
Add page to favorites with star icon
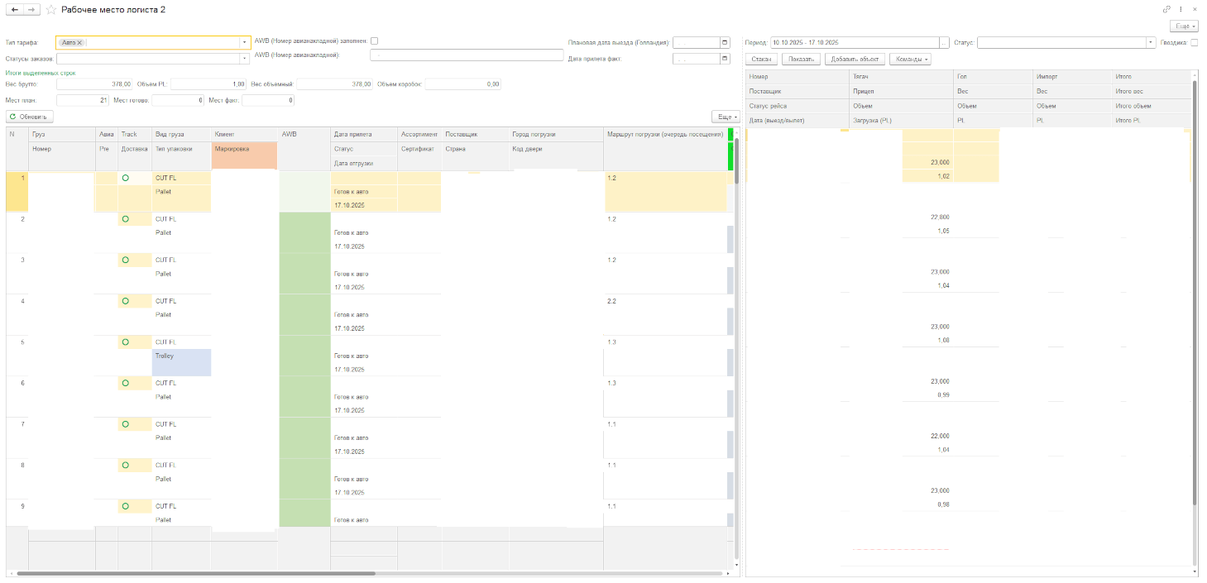(51, 9)
